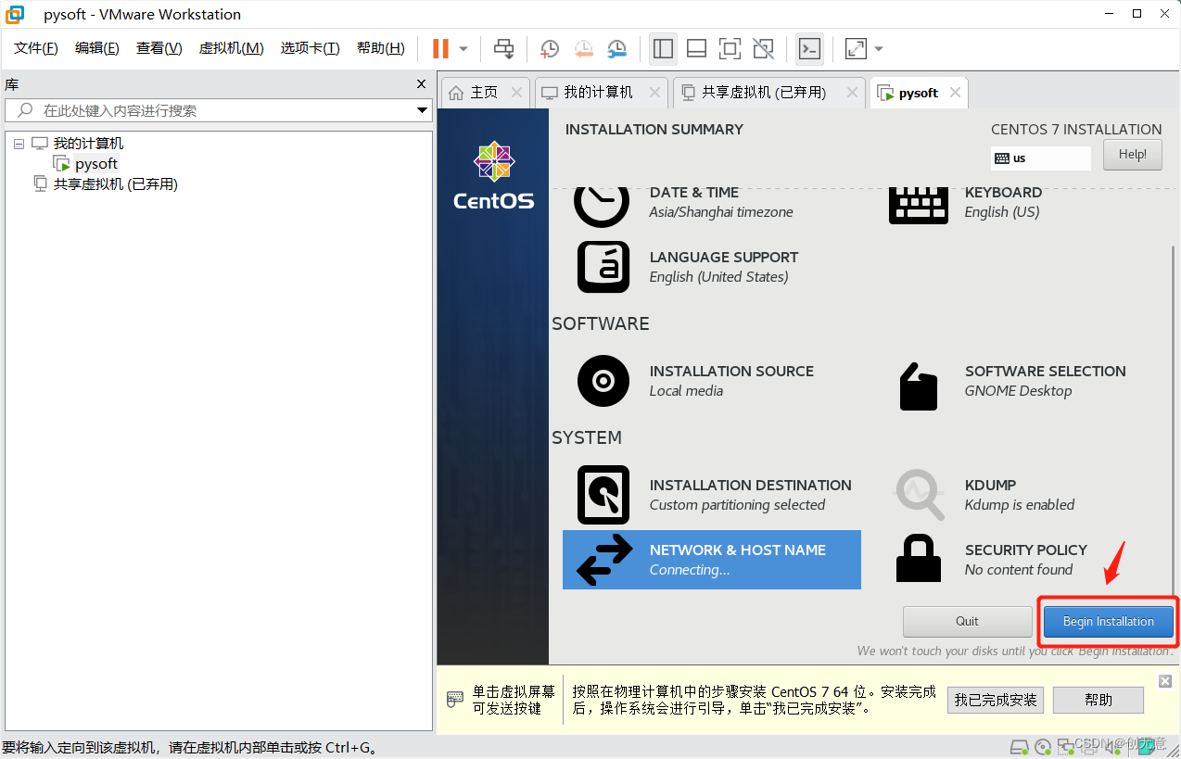Collapse the 我的计算机 tree node
This screenshot has width=1181, height=759.
pyautogui.click(x=19, y=143)
